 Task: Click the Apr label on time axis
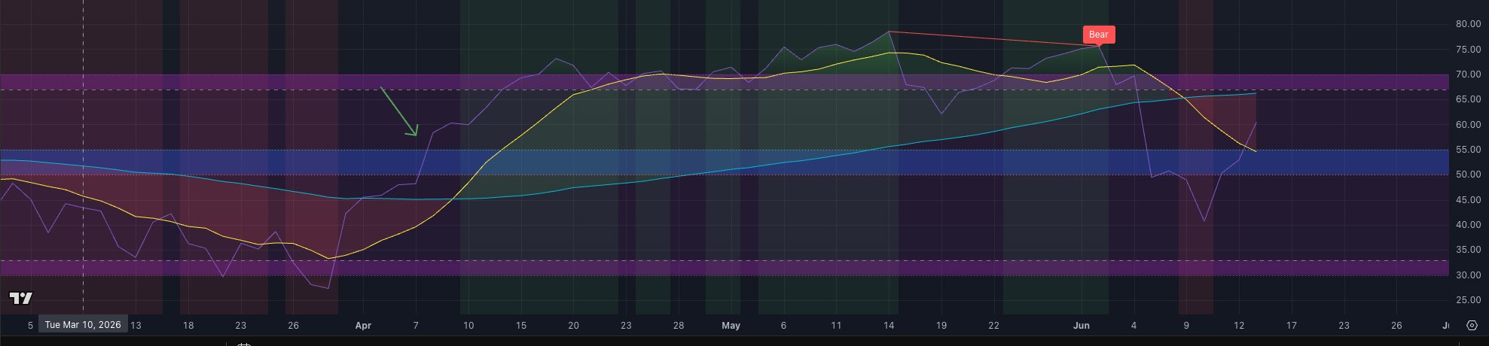363,326
